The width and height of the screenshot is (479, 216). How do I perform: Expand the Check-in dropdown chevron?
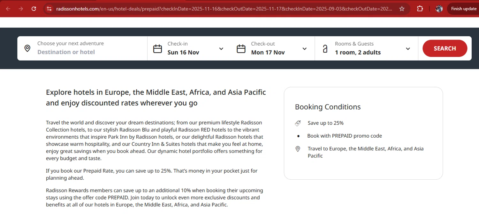pyautogui.click(x=221, y=49)
